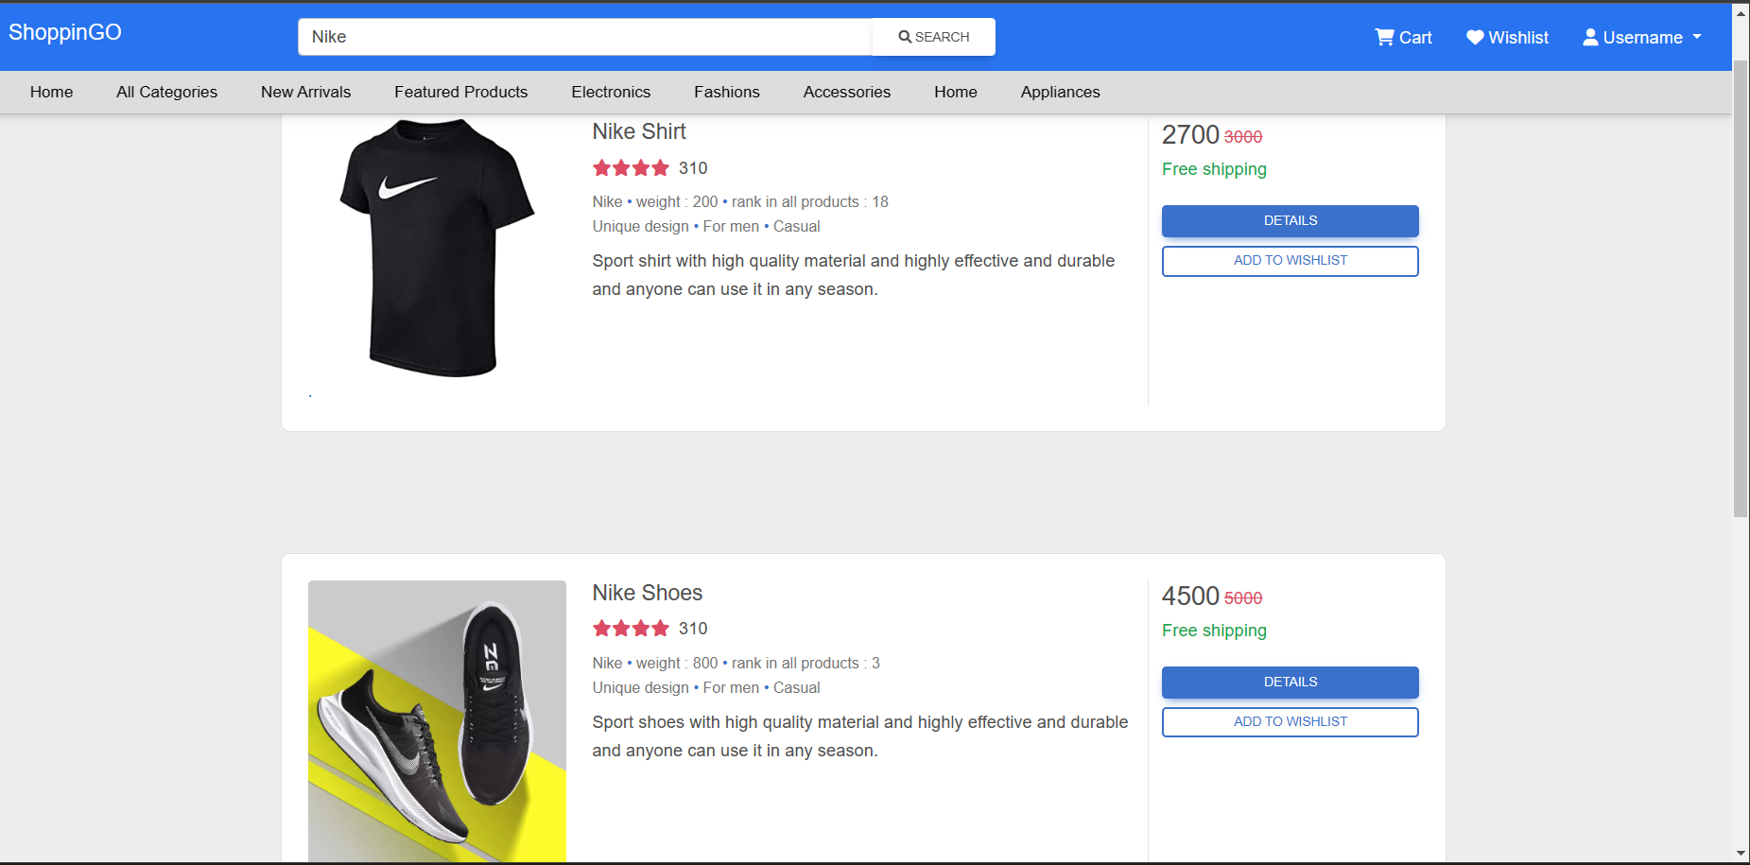Click the ShoppinGO logo

click(64, 31)
